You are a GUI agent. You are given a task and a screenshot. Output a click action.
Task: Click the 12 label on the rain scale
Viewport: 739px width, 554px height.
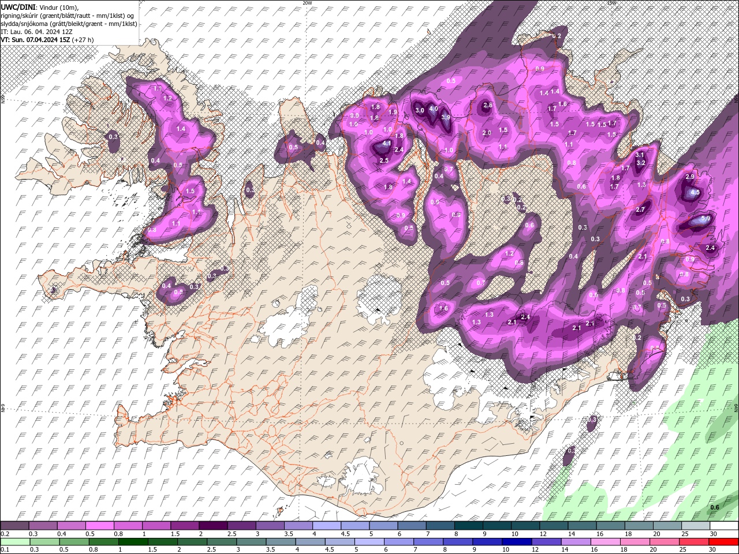point(536,549)
